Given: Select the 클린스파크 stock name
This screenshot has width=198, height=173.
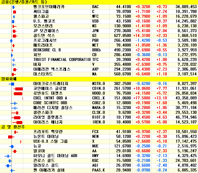Looking at the screenshot, I should (43, 112).
